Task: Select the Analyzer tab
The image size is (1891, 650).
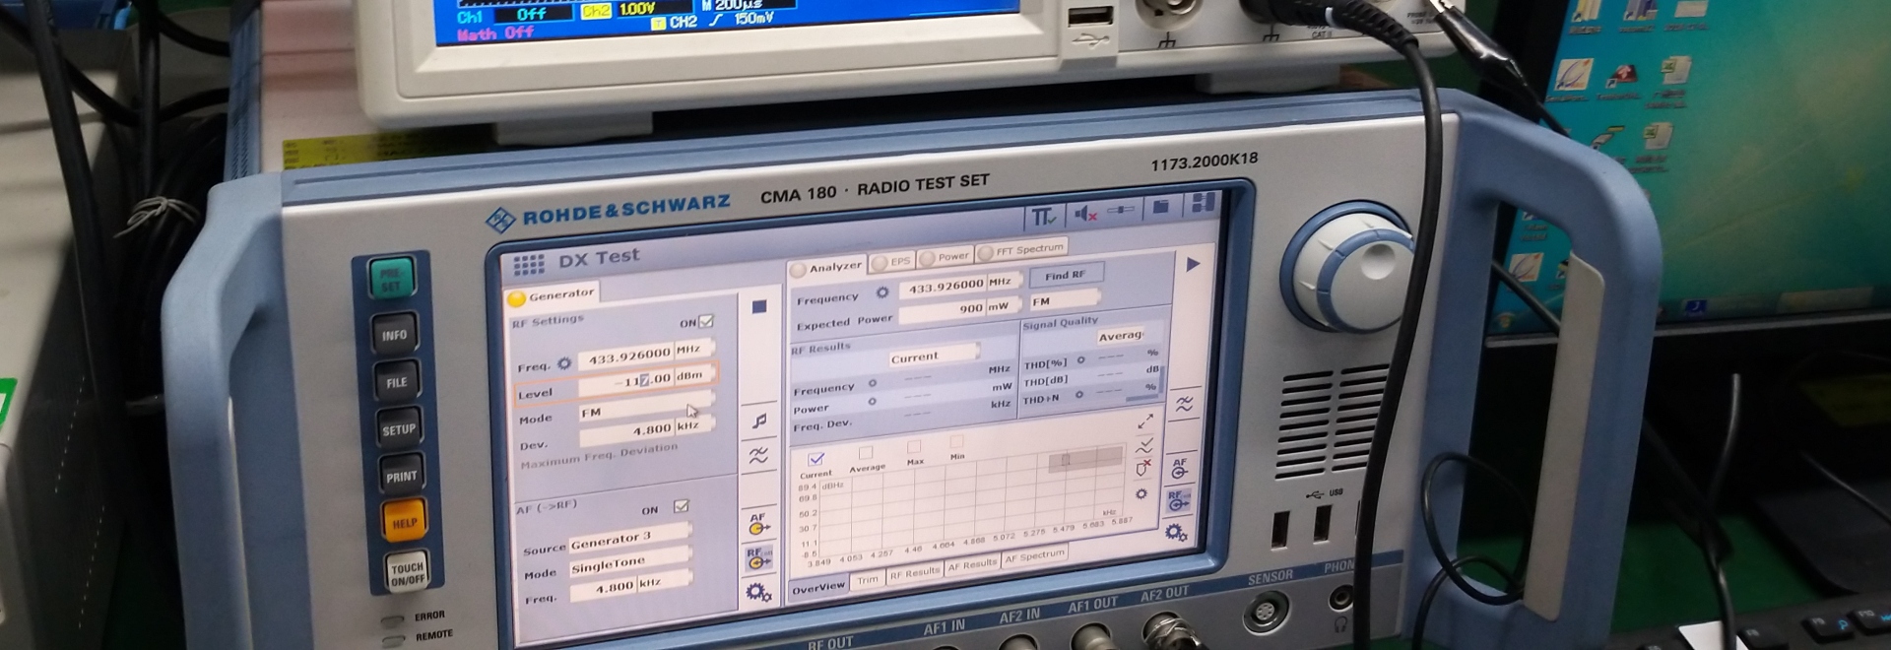Action: tap(826, 267)
